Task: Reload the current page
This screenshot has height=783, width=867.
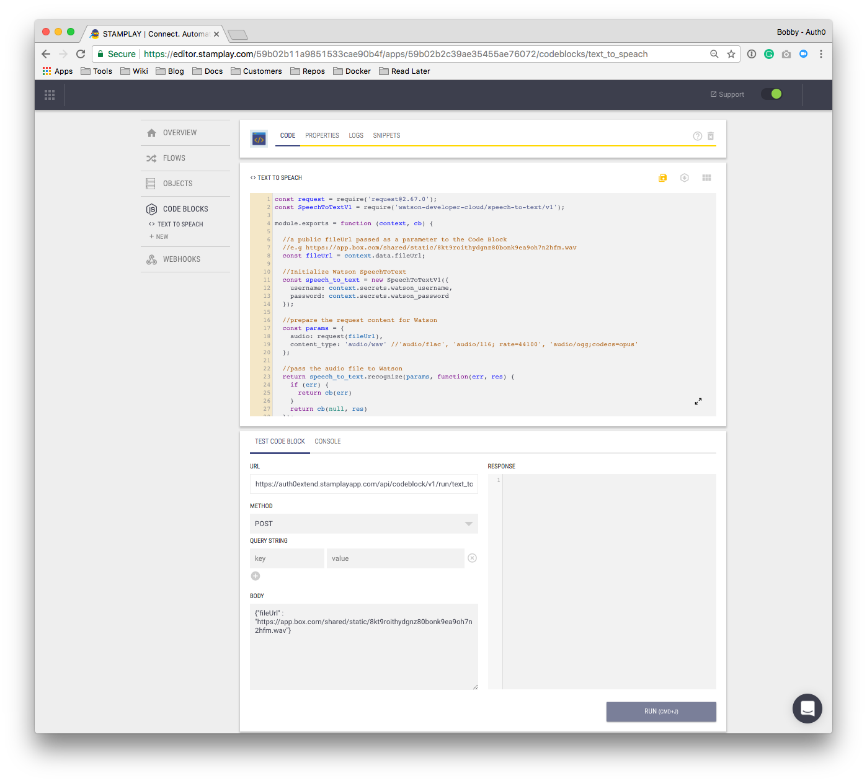Action: pyautogui.click(x=81, y=54)
